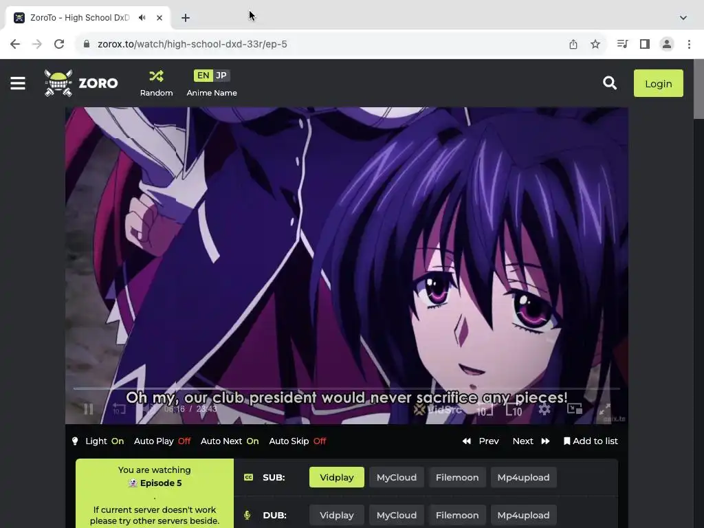The height and width of the screenshot is (528, 704).
Task: Switch anime names to EN
Action: [203, 76]
